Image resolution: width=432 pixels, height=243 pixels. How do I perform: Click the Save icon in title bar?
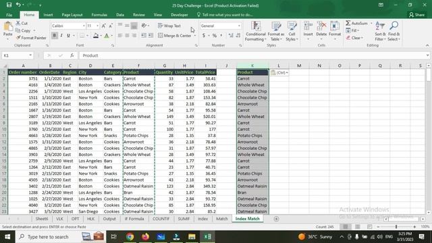[x=9, y=5]
